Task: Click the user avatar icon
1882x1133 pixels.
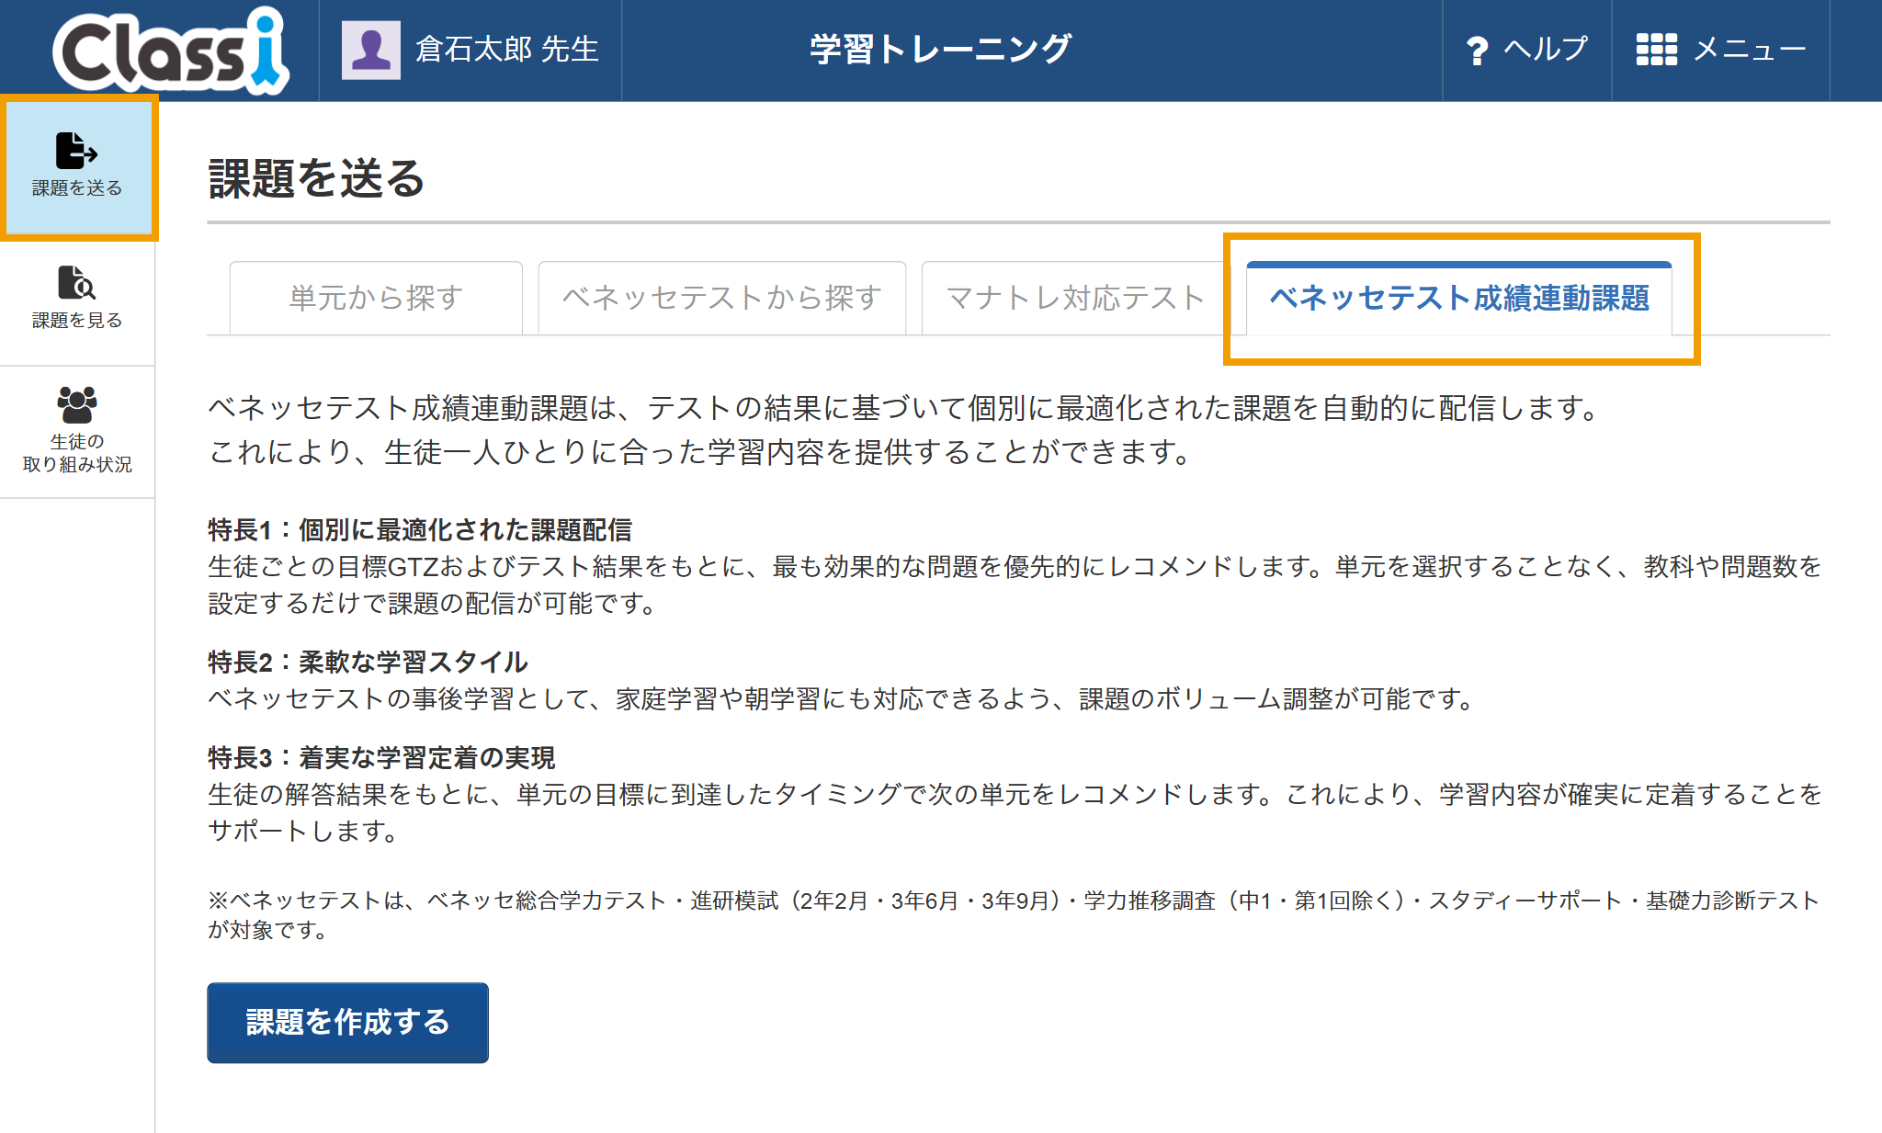Action: point(371,50)
